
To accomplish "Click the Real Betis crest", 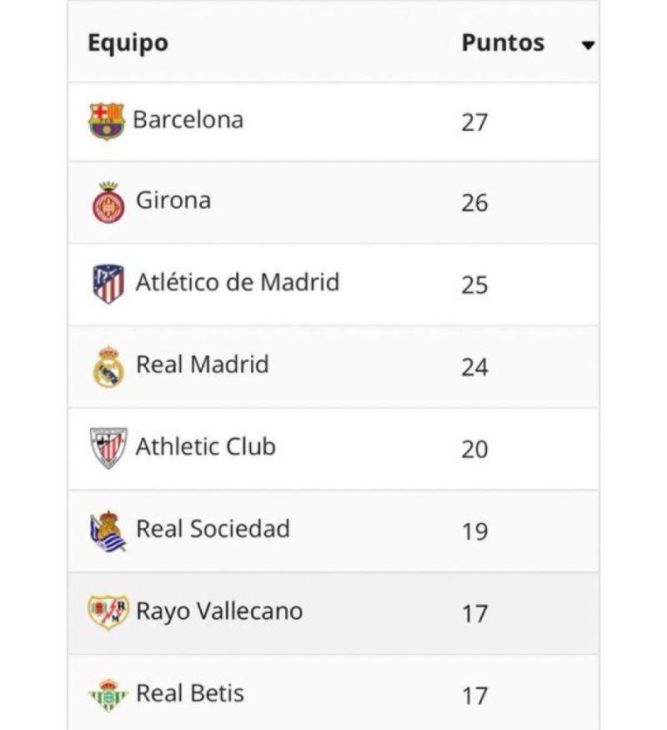I will [108, 694].
